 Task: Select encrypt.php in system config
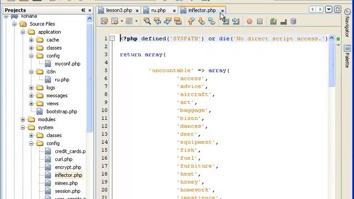tap(68, 167)
